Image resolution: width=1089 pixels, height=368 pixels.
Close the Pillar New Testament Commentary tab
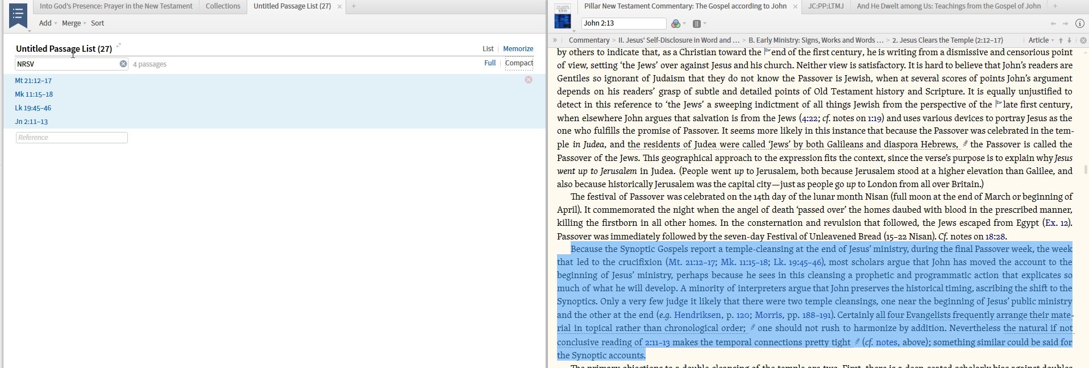(795, 7)
